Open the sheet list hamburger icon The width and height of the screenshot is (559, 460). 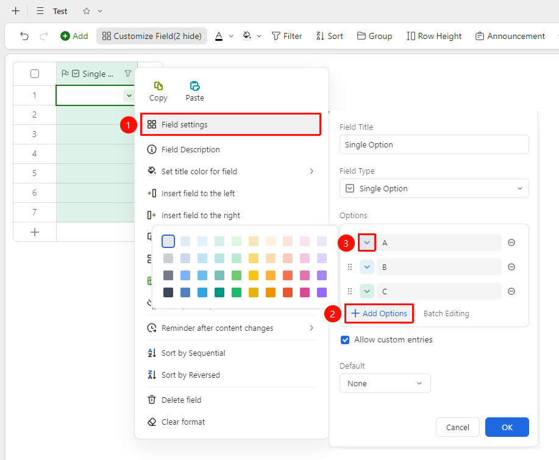coord(40,11)
